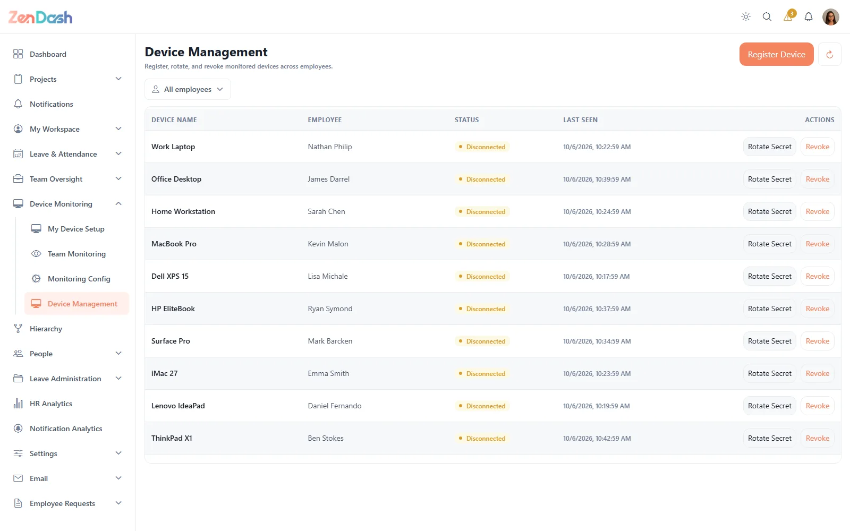Revoke the Office Desktop device
The height and width of the screenshot is (531, 850).
[817, 179]
